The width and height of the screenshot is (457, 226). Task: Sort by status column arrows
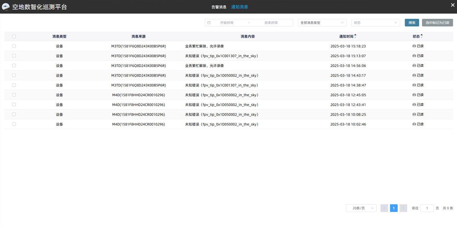(x=421, y=36)
